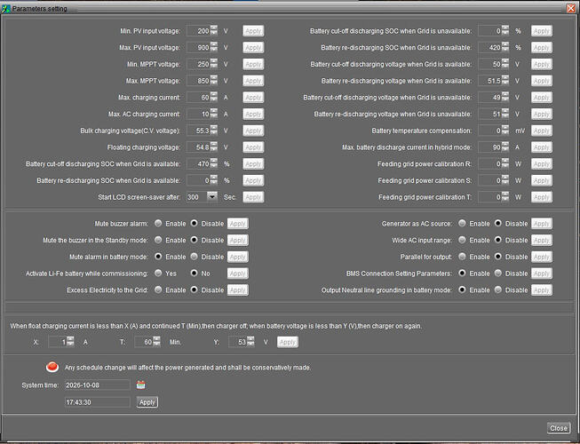Disable Output Neutral line grounding in battery mode
The height and width of the screenshot is (444, 580).
pos(498,289)
